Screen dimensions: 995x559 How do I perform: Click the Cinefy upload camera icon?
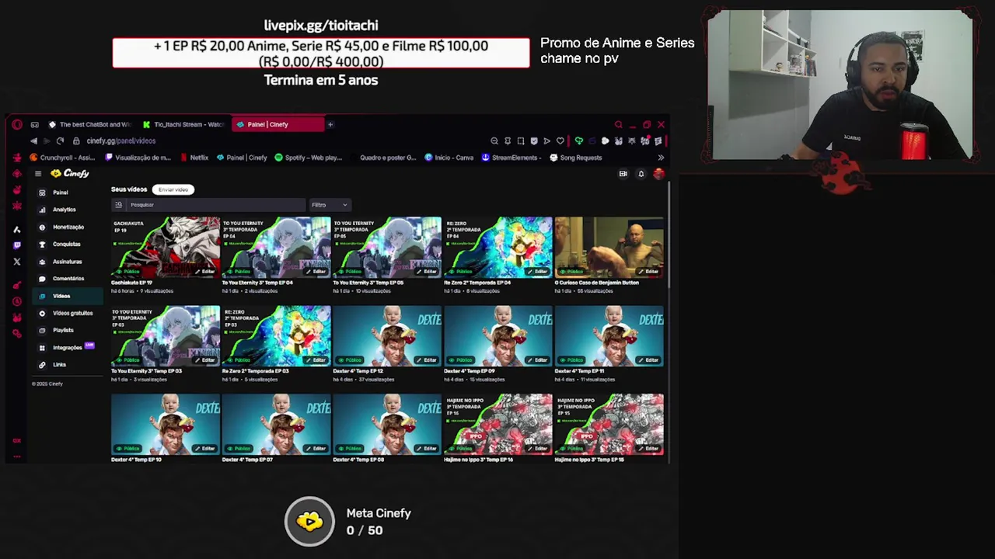tap(623, 174)
